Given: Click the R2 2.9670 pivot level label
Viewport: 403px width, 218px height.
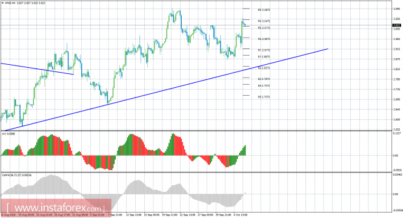Looking at the screenshot, I should [x=264, y=39].
